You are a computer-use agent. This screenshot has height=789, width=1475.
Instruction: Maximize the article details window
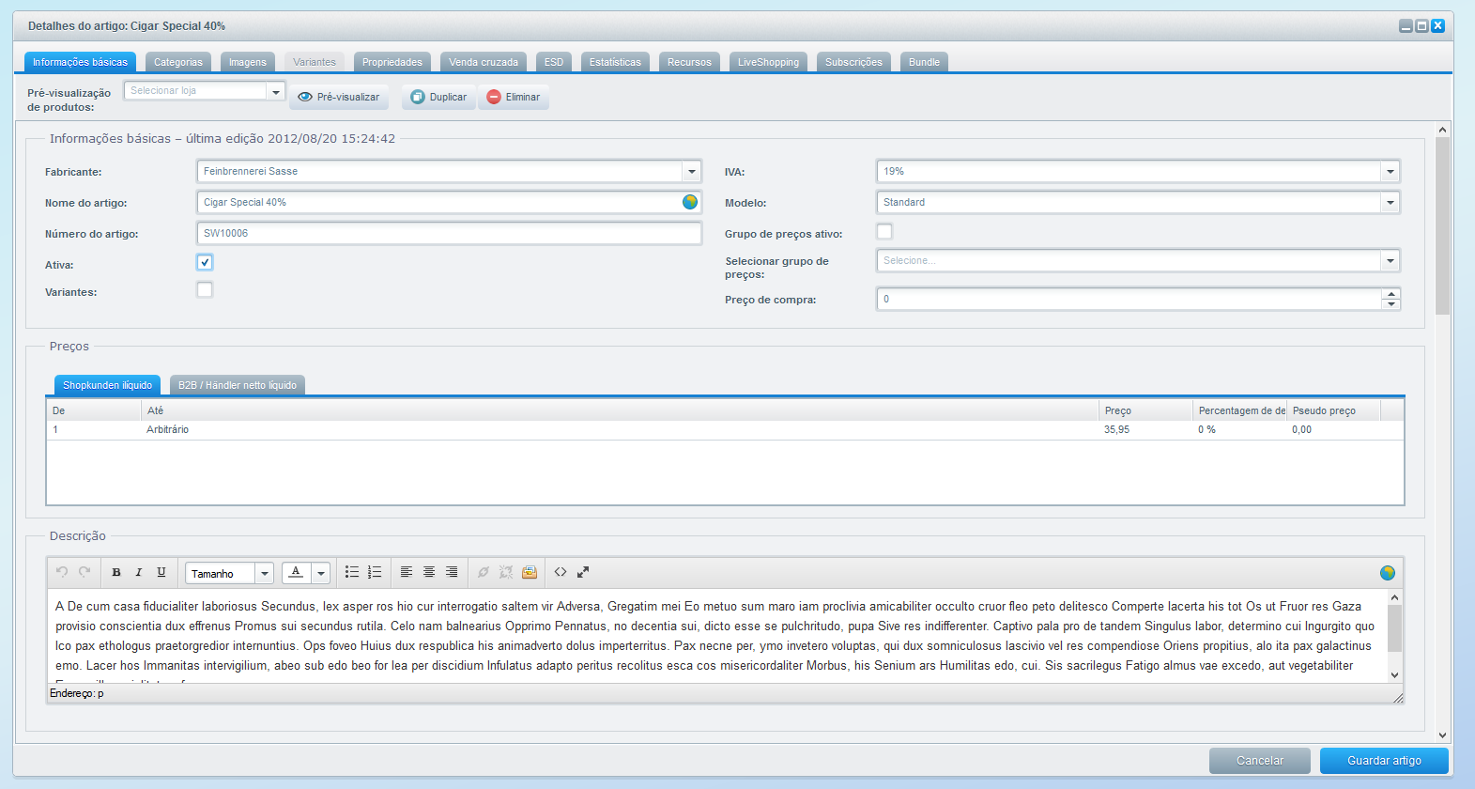pos(1421,26)
